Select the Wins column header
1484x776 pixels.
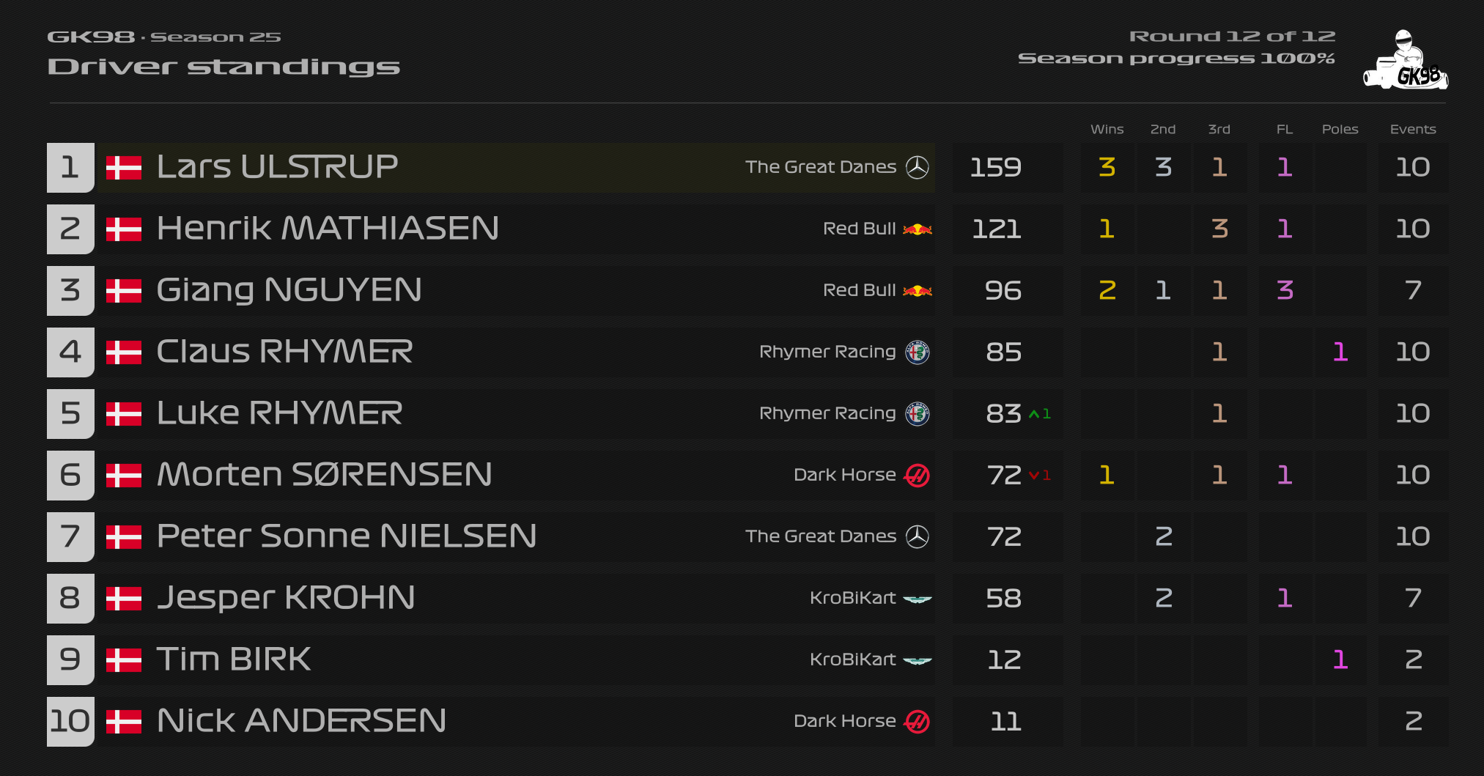pos(1107,129)
